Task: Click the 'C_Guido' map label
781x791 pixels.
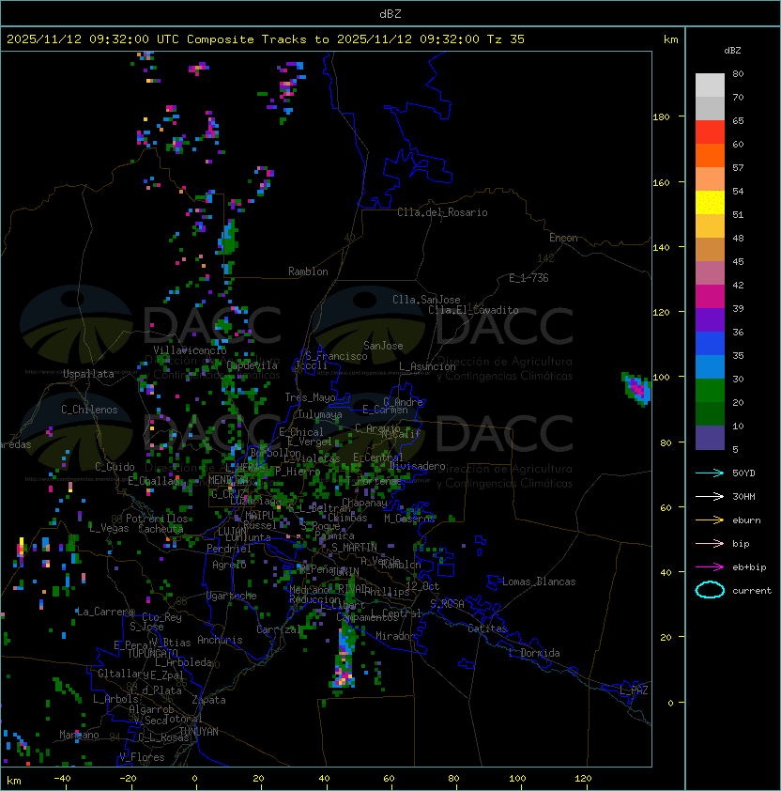Action: point(115,467)
